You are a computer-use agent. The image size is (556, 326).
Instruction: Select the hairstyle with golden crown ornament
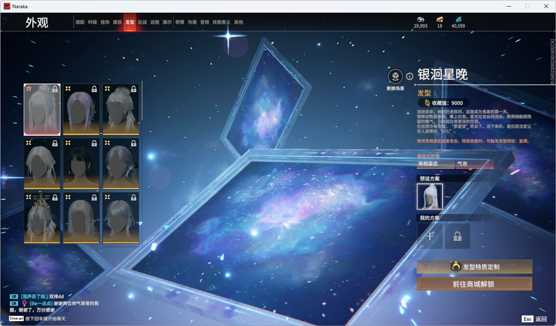click(42, 218)
